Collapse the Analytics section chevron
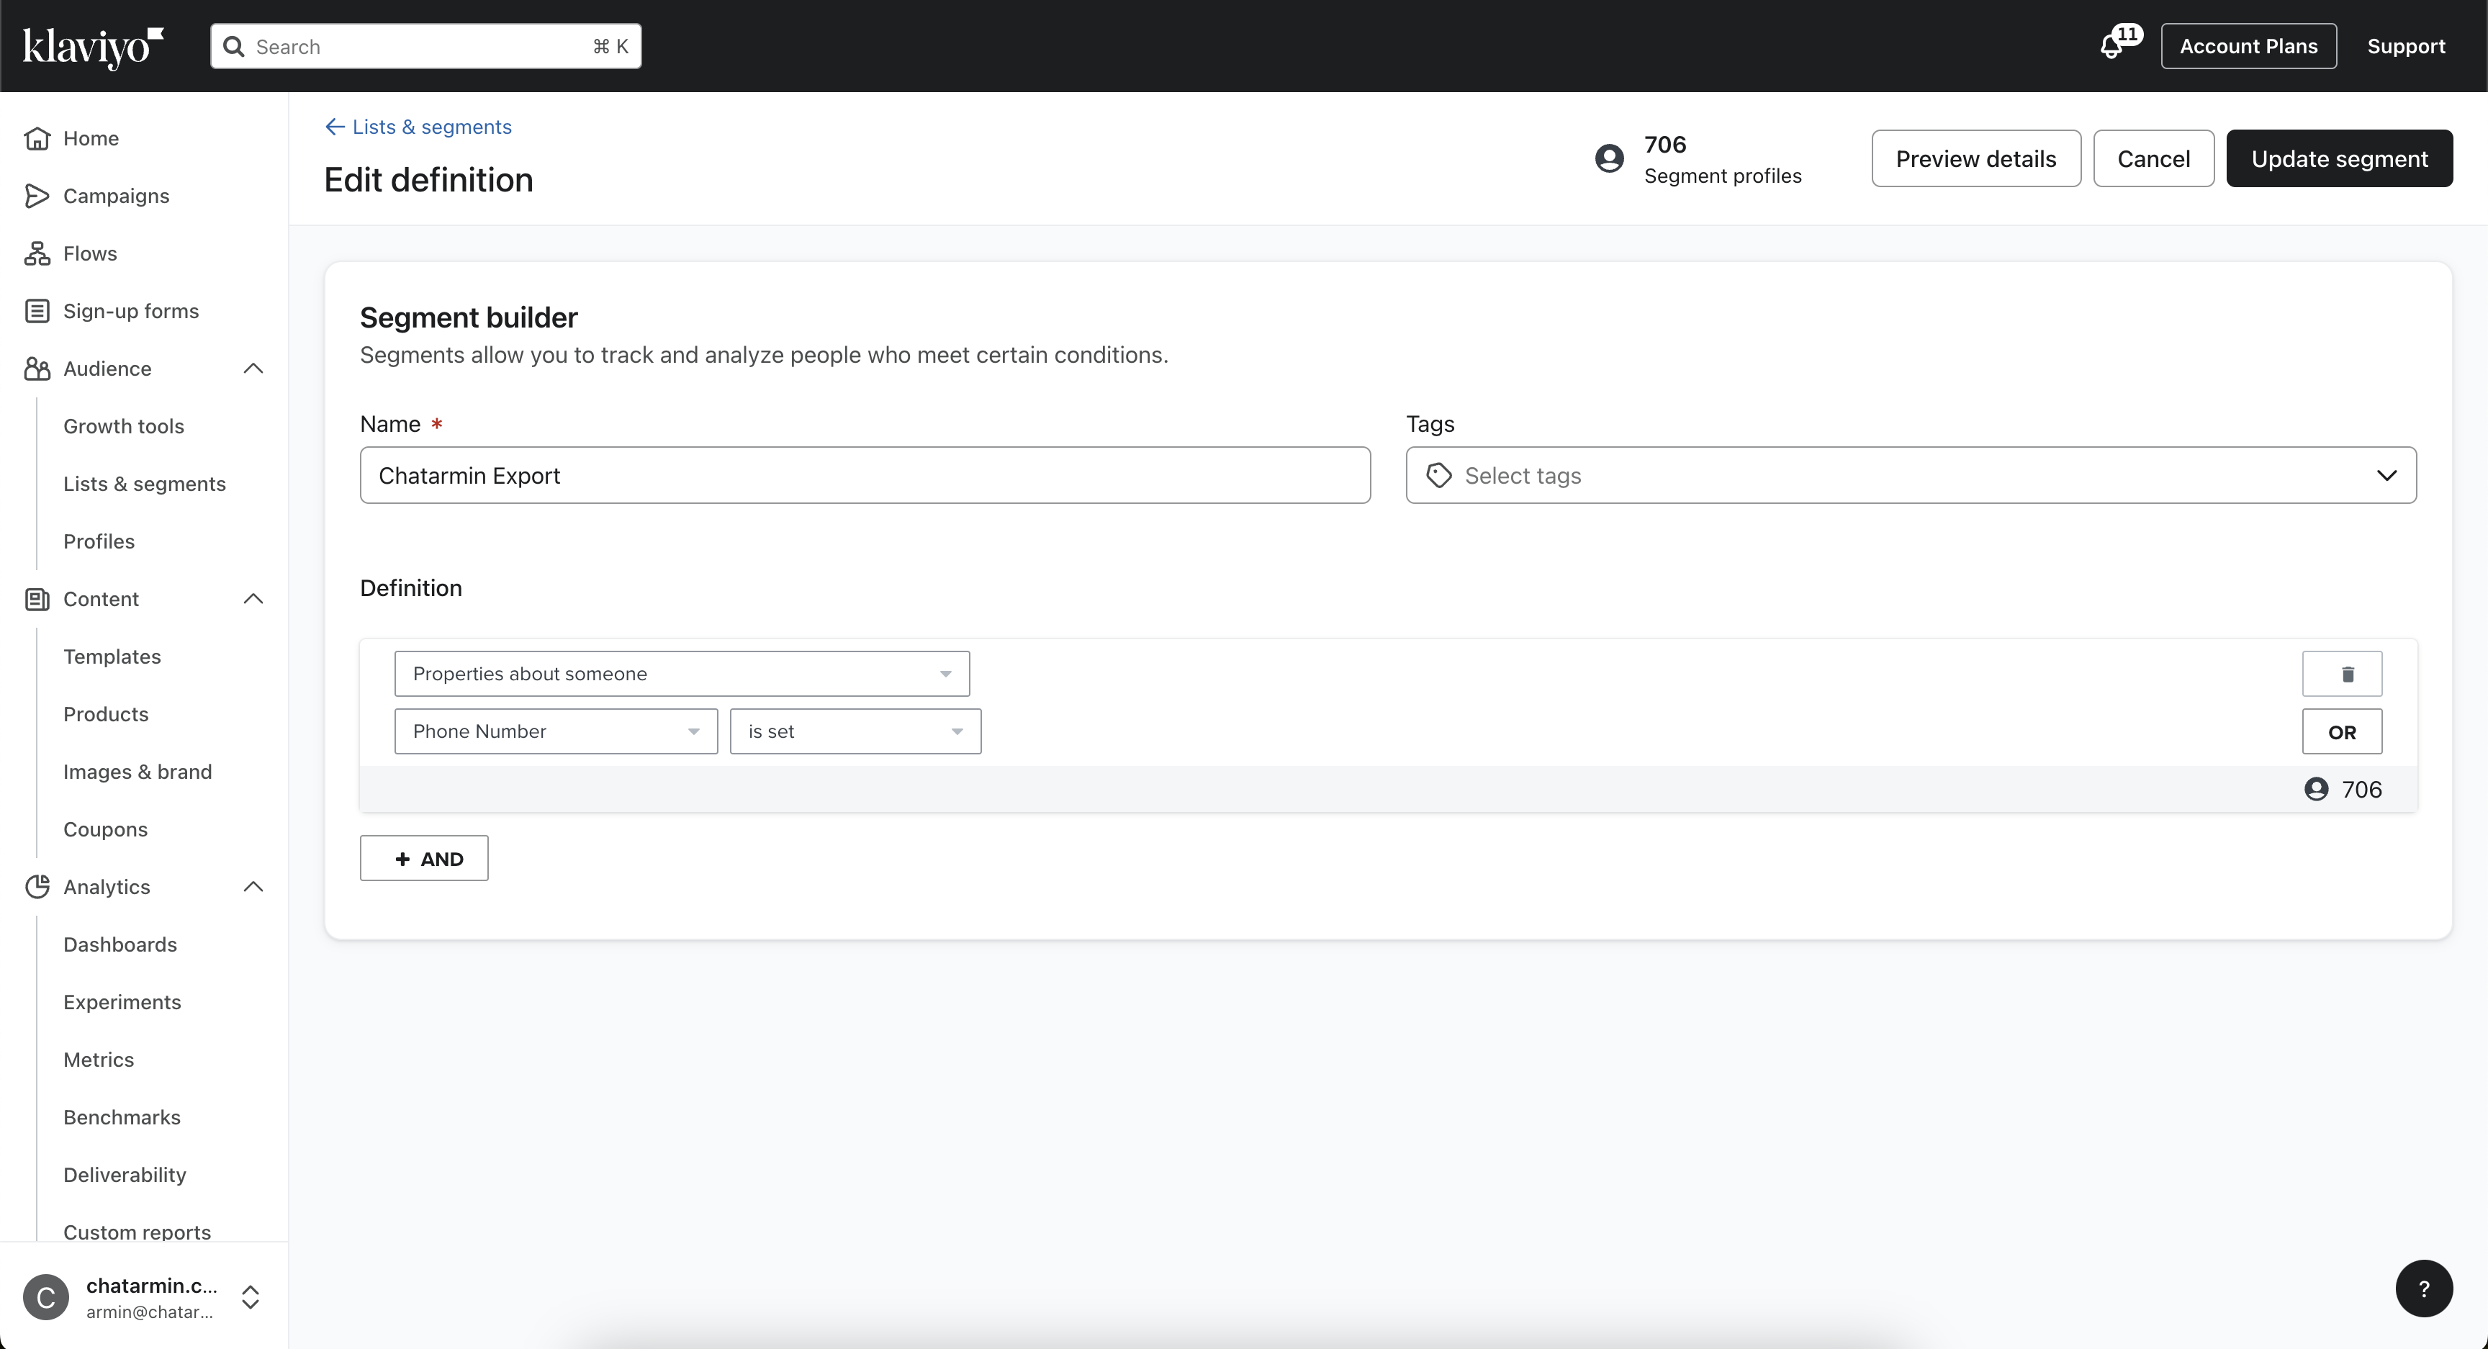 (x=253, y=886)
